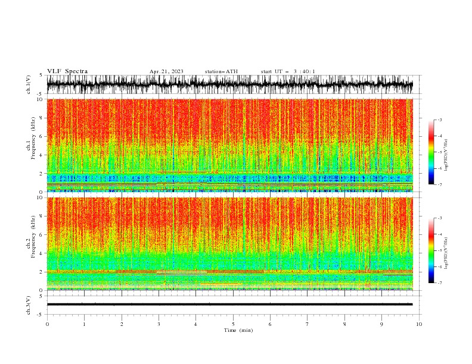Click time axis tick label "5"

[x=233, y=324]
